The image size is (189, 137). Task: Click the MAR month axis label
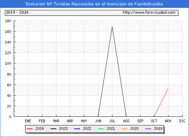(x=56, y=121)
